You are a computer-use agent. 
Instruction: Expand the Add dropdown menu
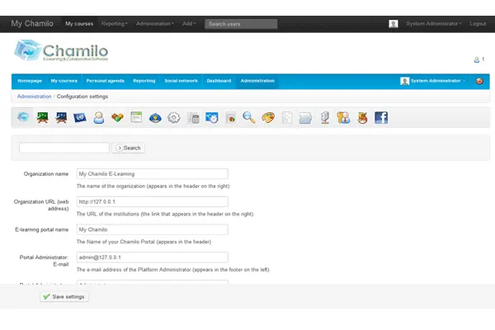pyautogui.click(x=189, y=24)
